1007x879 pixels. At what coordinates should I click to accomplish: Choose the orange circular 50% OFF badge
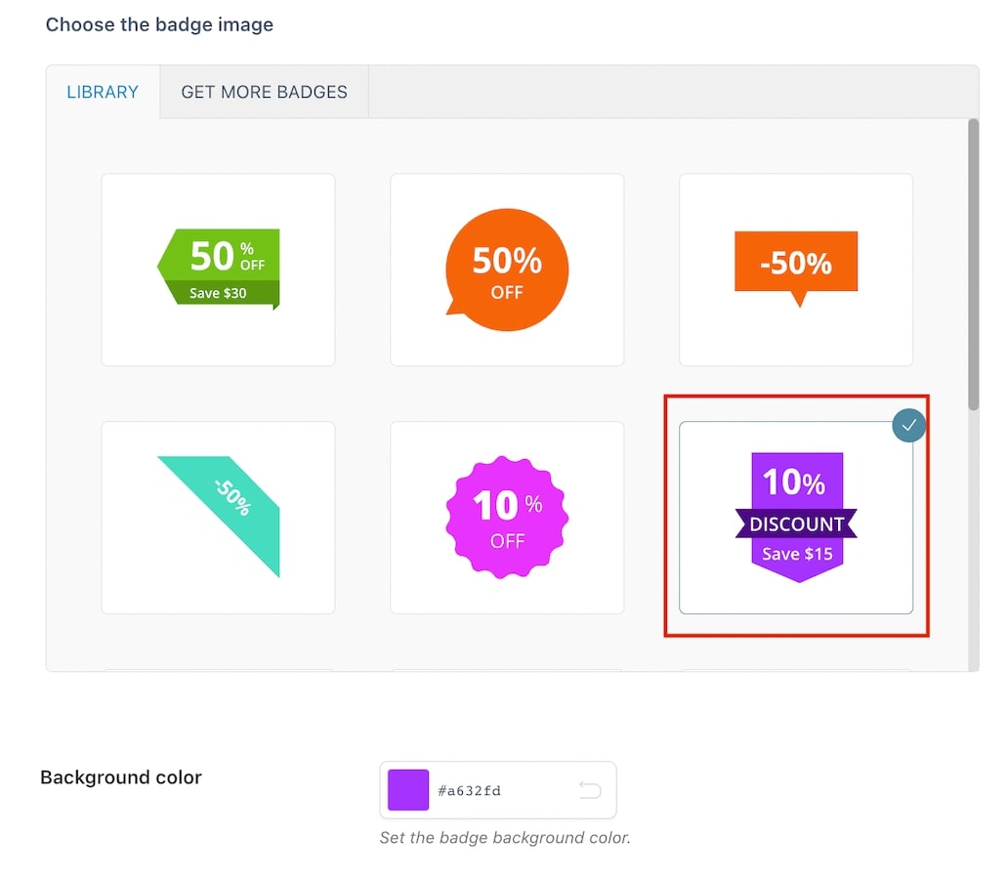tap(507, 270)
